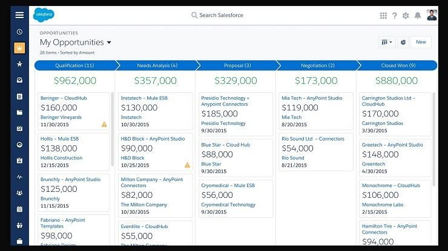Click the Closed Won column scrollbar
The height and width of the screenshot is (251, 448).
click(433, 139)
